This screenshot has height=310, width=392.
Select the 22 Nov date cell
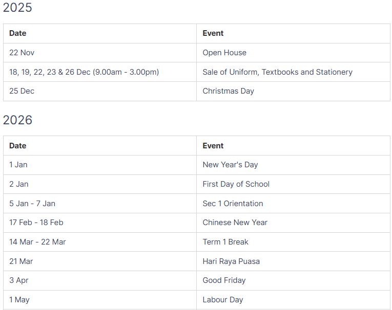(22, 53)
